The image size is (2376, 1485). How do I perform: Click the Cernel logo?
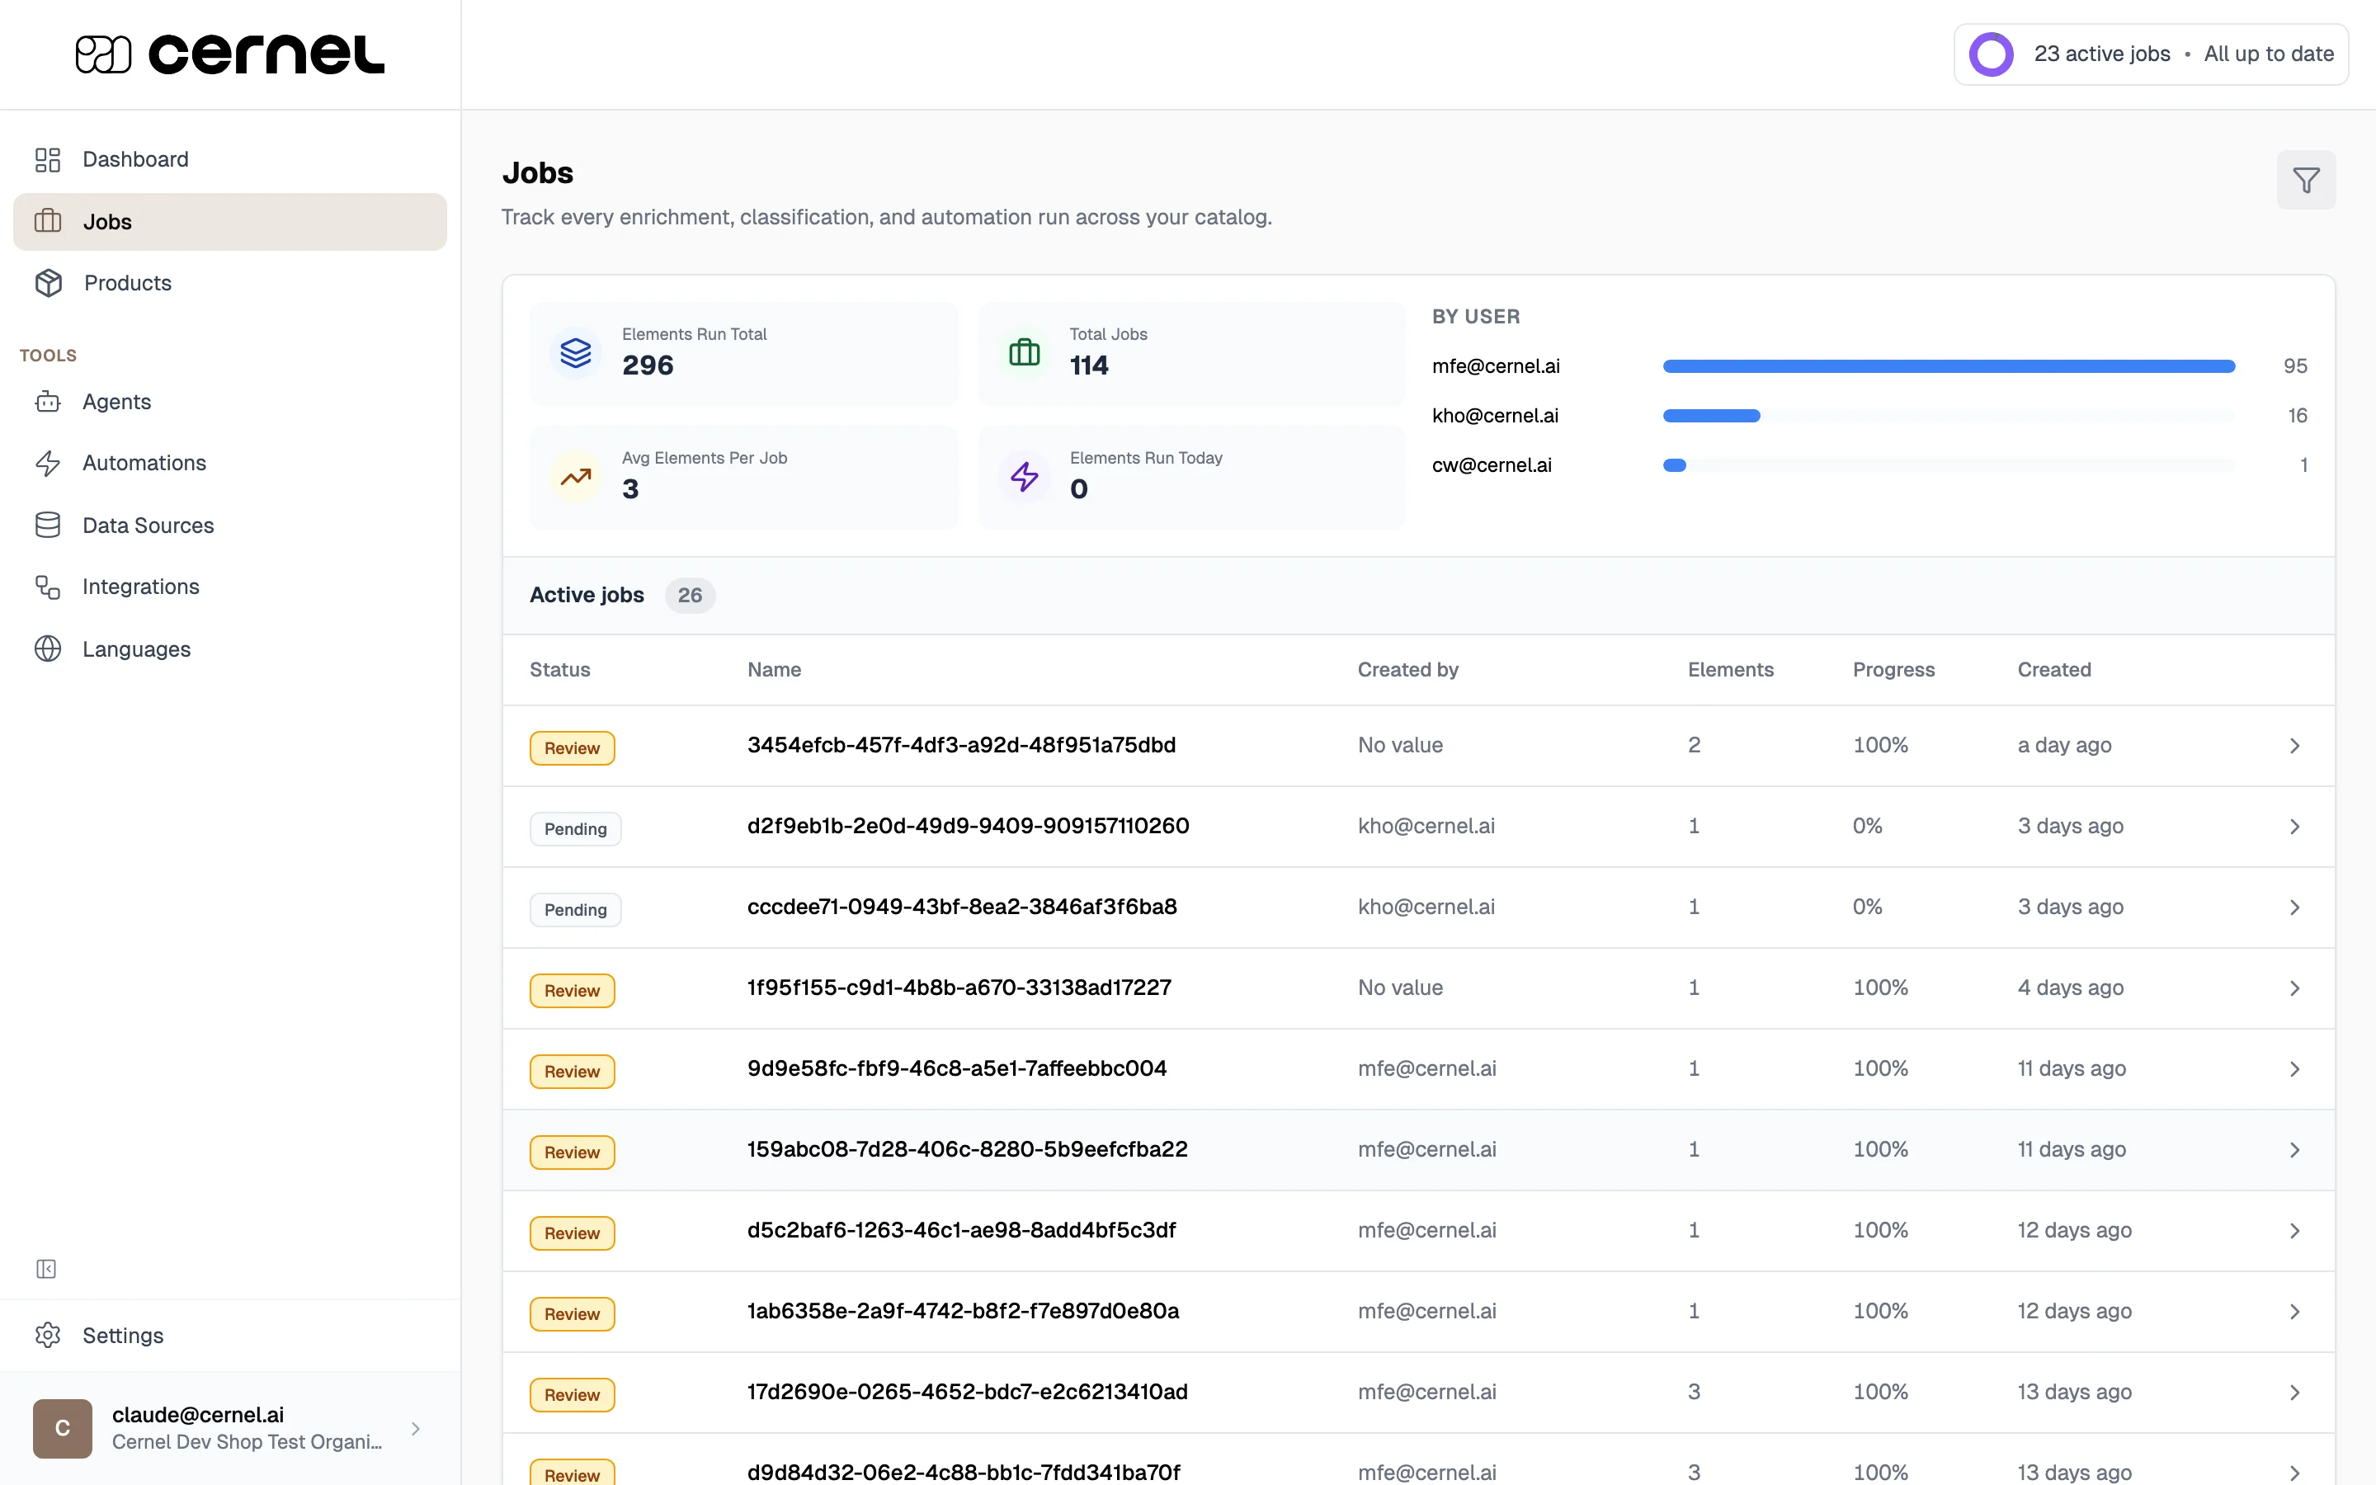pyautogui.click(x=229, y=54)
